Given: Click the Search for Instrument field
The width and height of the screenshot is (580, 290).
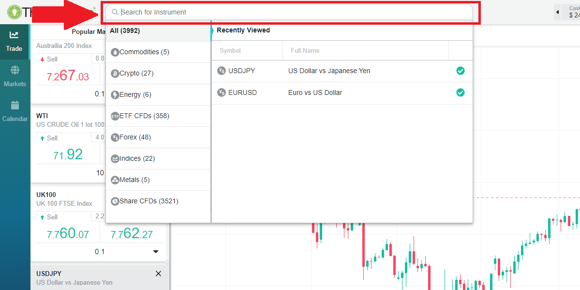Looking at the screenshot, I should pos(289,12).
